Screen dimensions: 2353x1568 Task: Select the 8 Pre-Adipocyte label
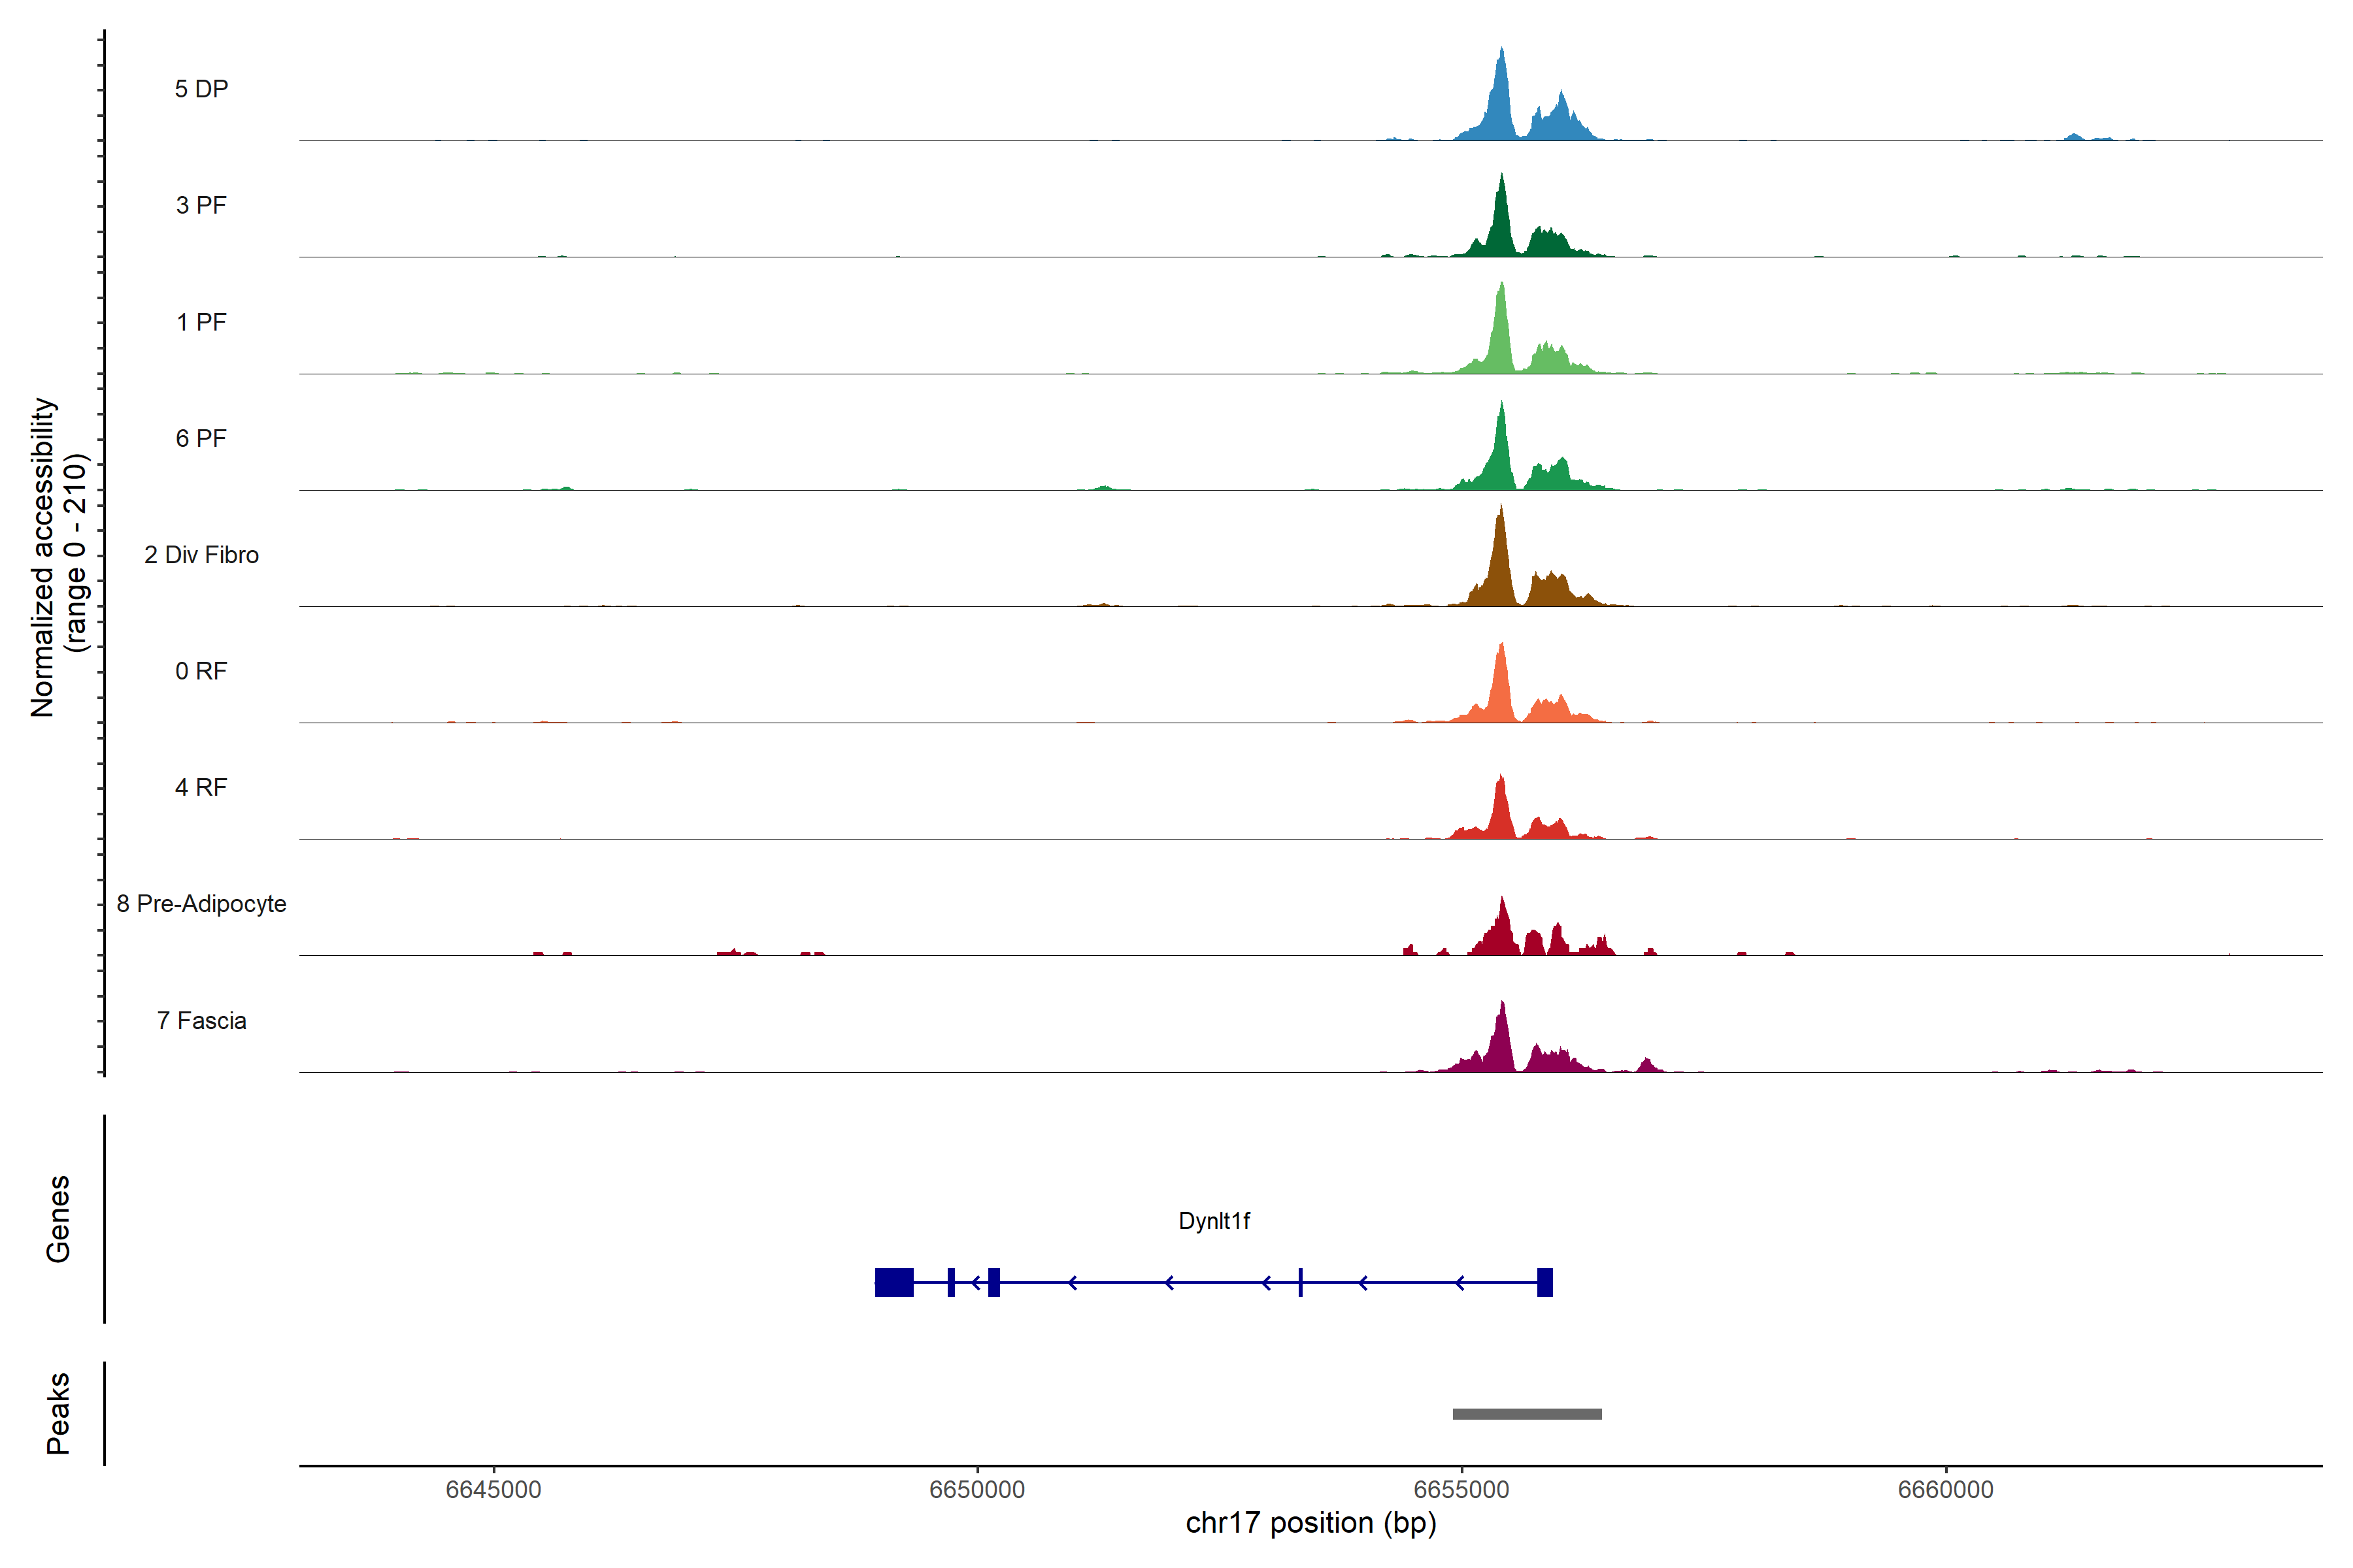click(x=201, y=904)
